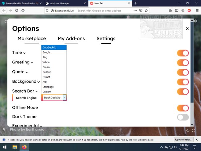
Task: Open the Library icon in toolbar
Action: [x=170, y=11]
